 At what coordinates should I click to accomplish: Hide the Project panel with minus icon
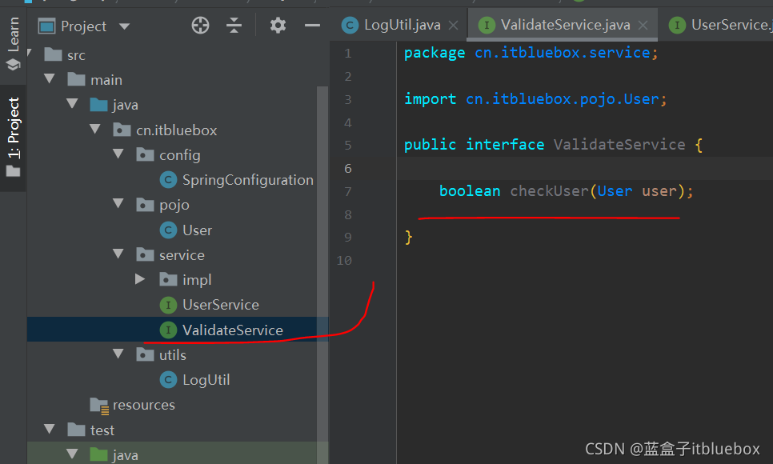pos(312,25)
